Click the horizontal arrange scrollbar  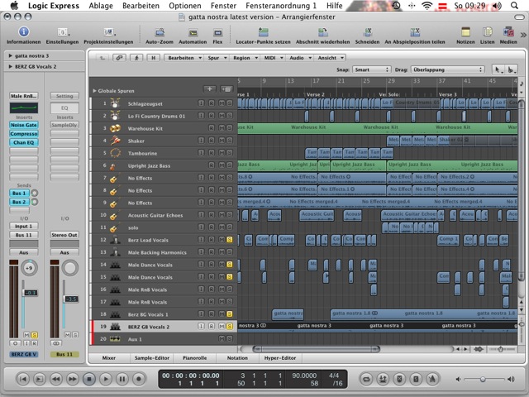316,349
